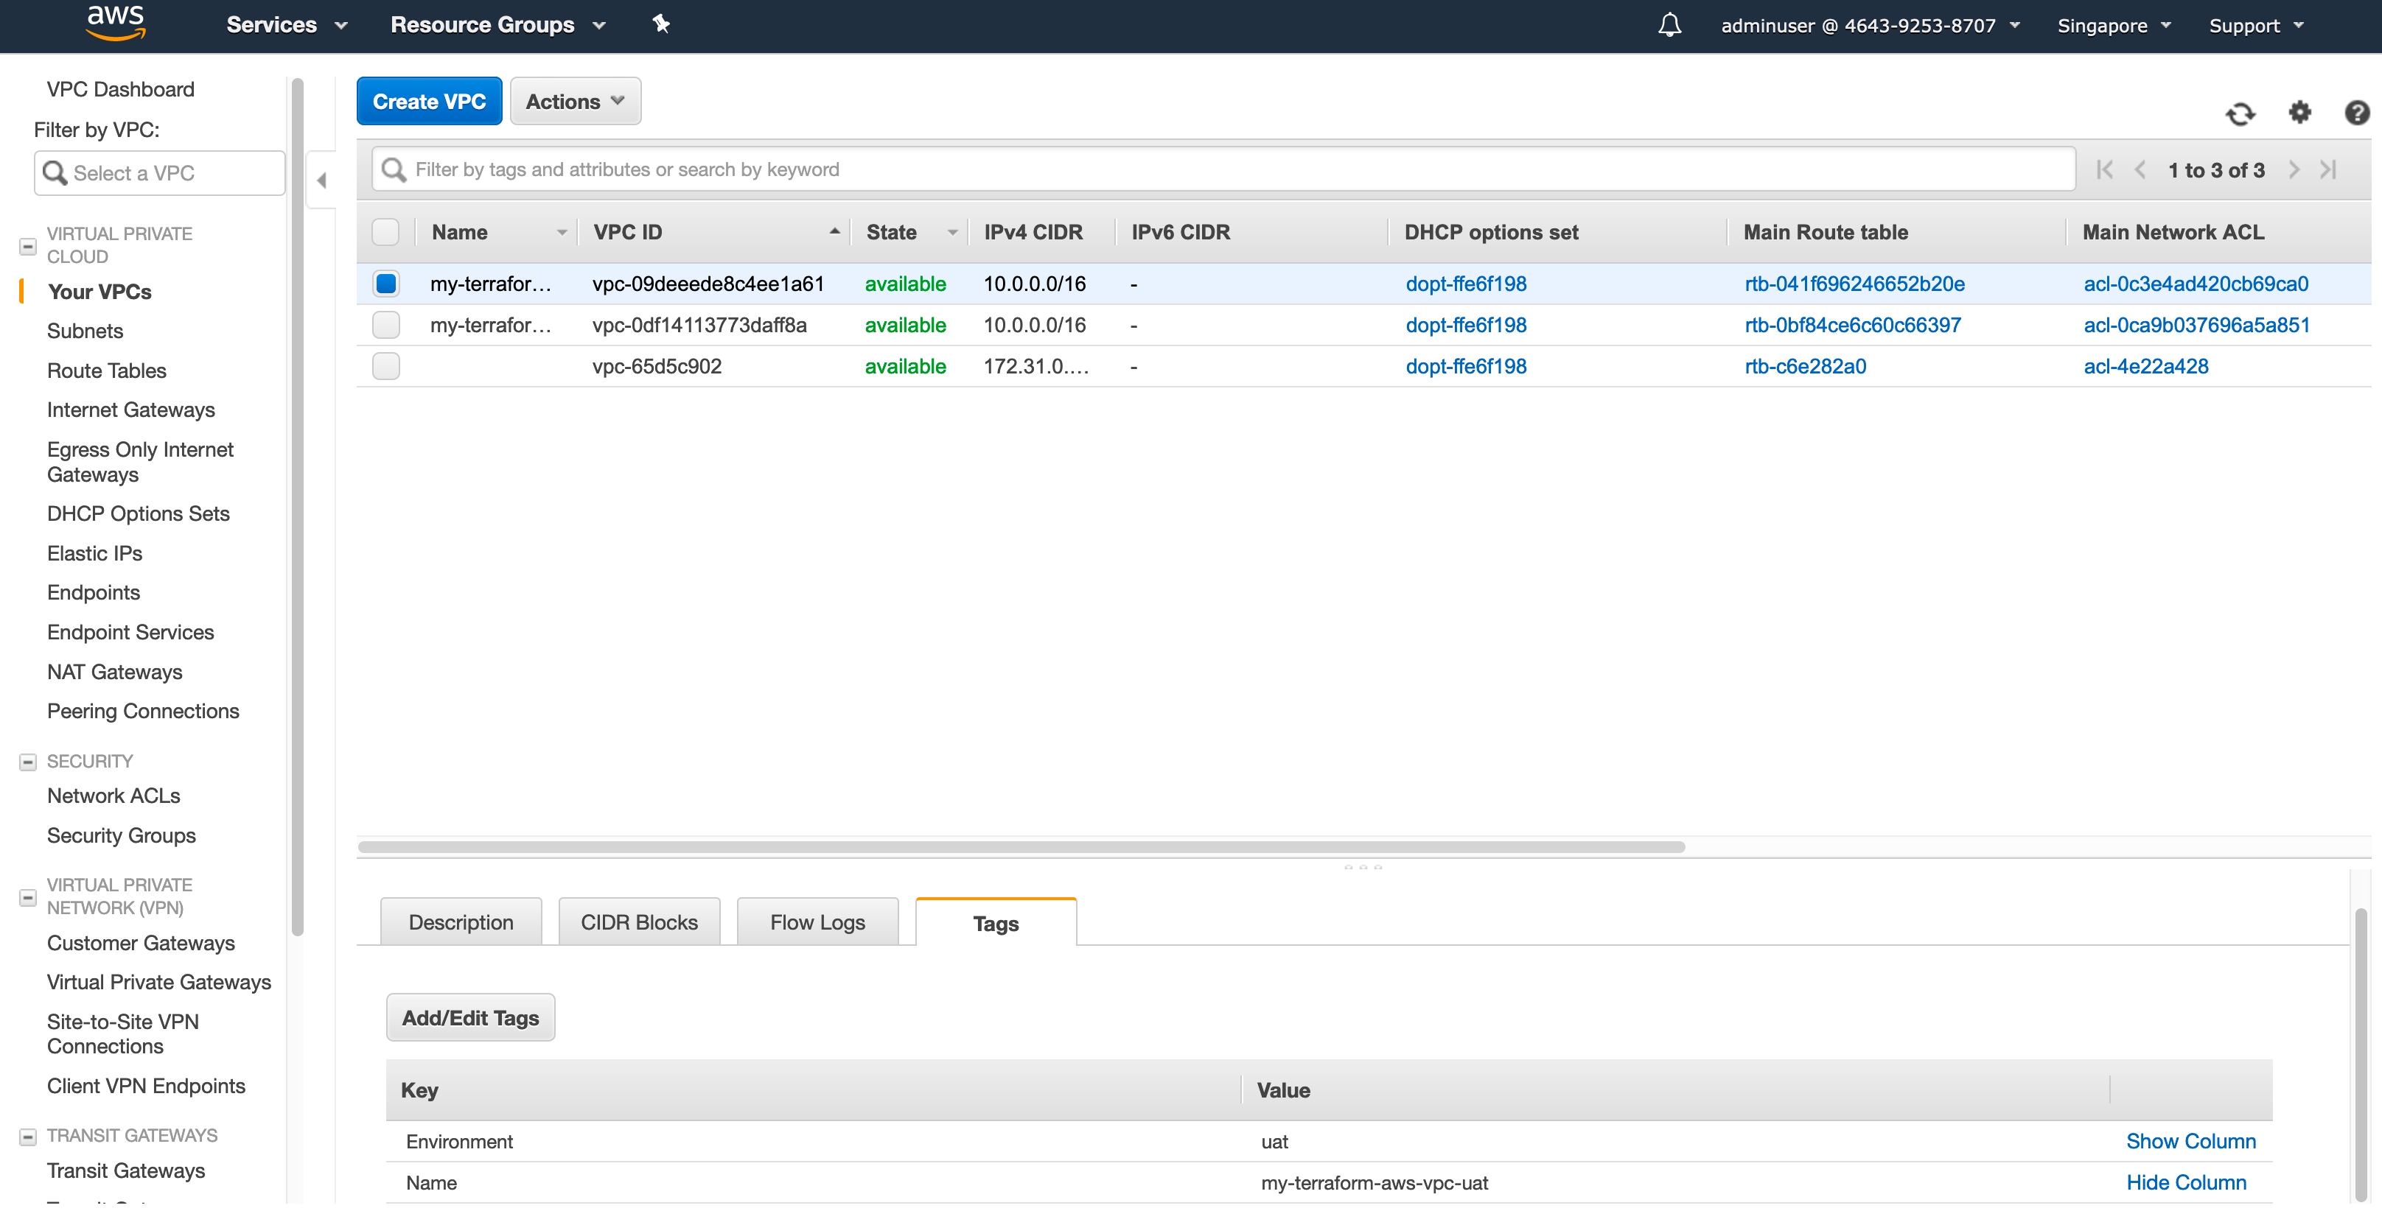Image resolution: width=2382 pixels, height=1211 pixels.
Task: Click the tags and attributes filter field
Action: [x=1110, y=169]
